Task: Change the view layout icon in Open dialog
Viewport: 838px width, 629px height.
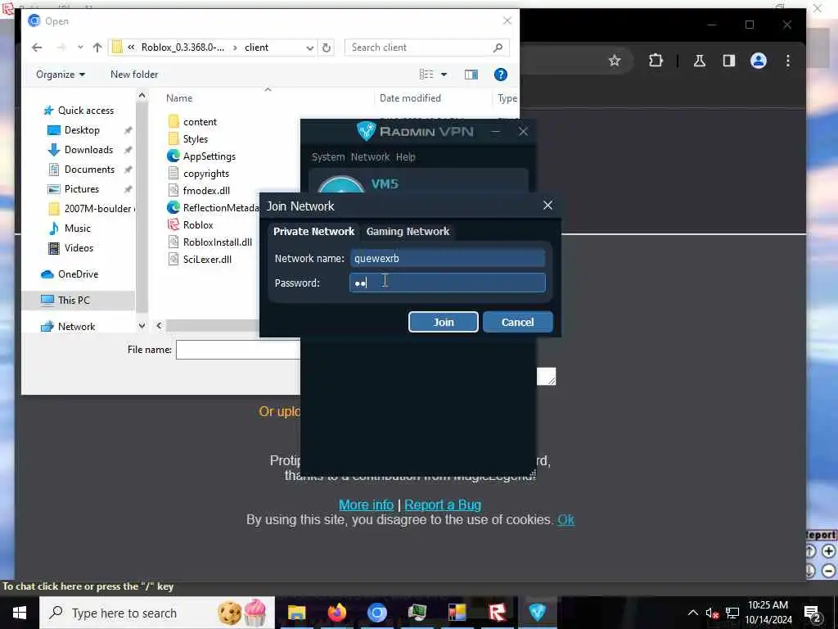Action: [x=426, y=75]
